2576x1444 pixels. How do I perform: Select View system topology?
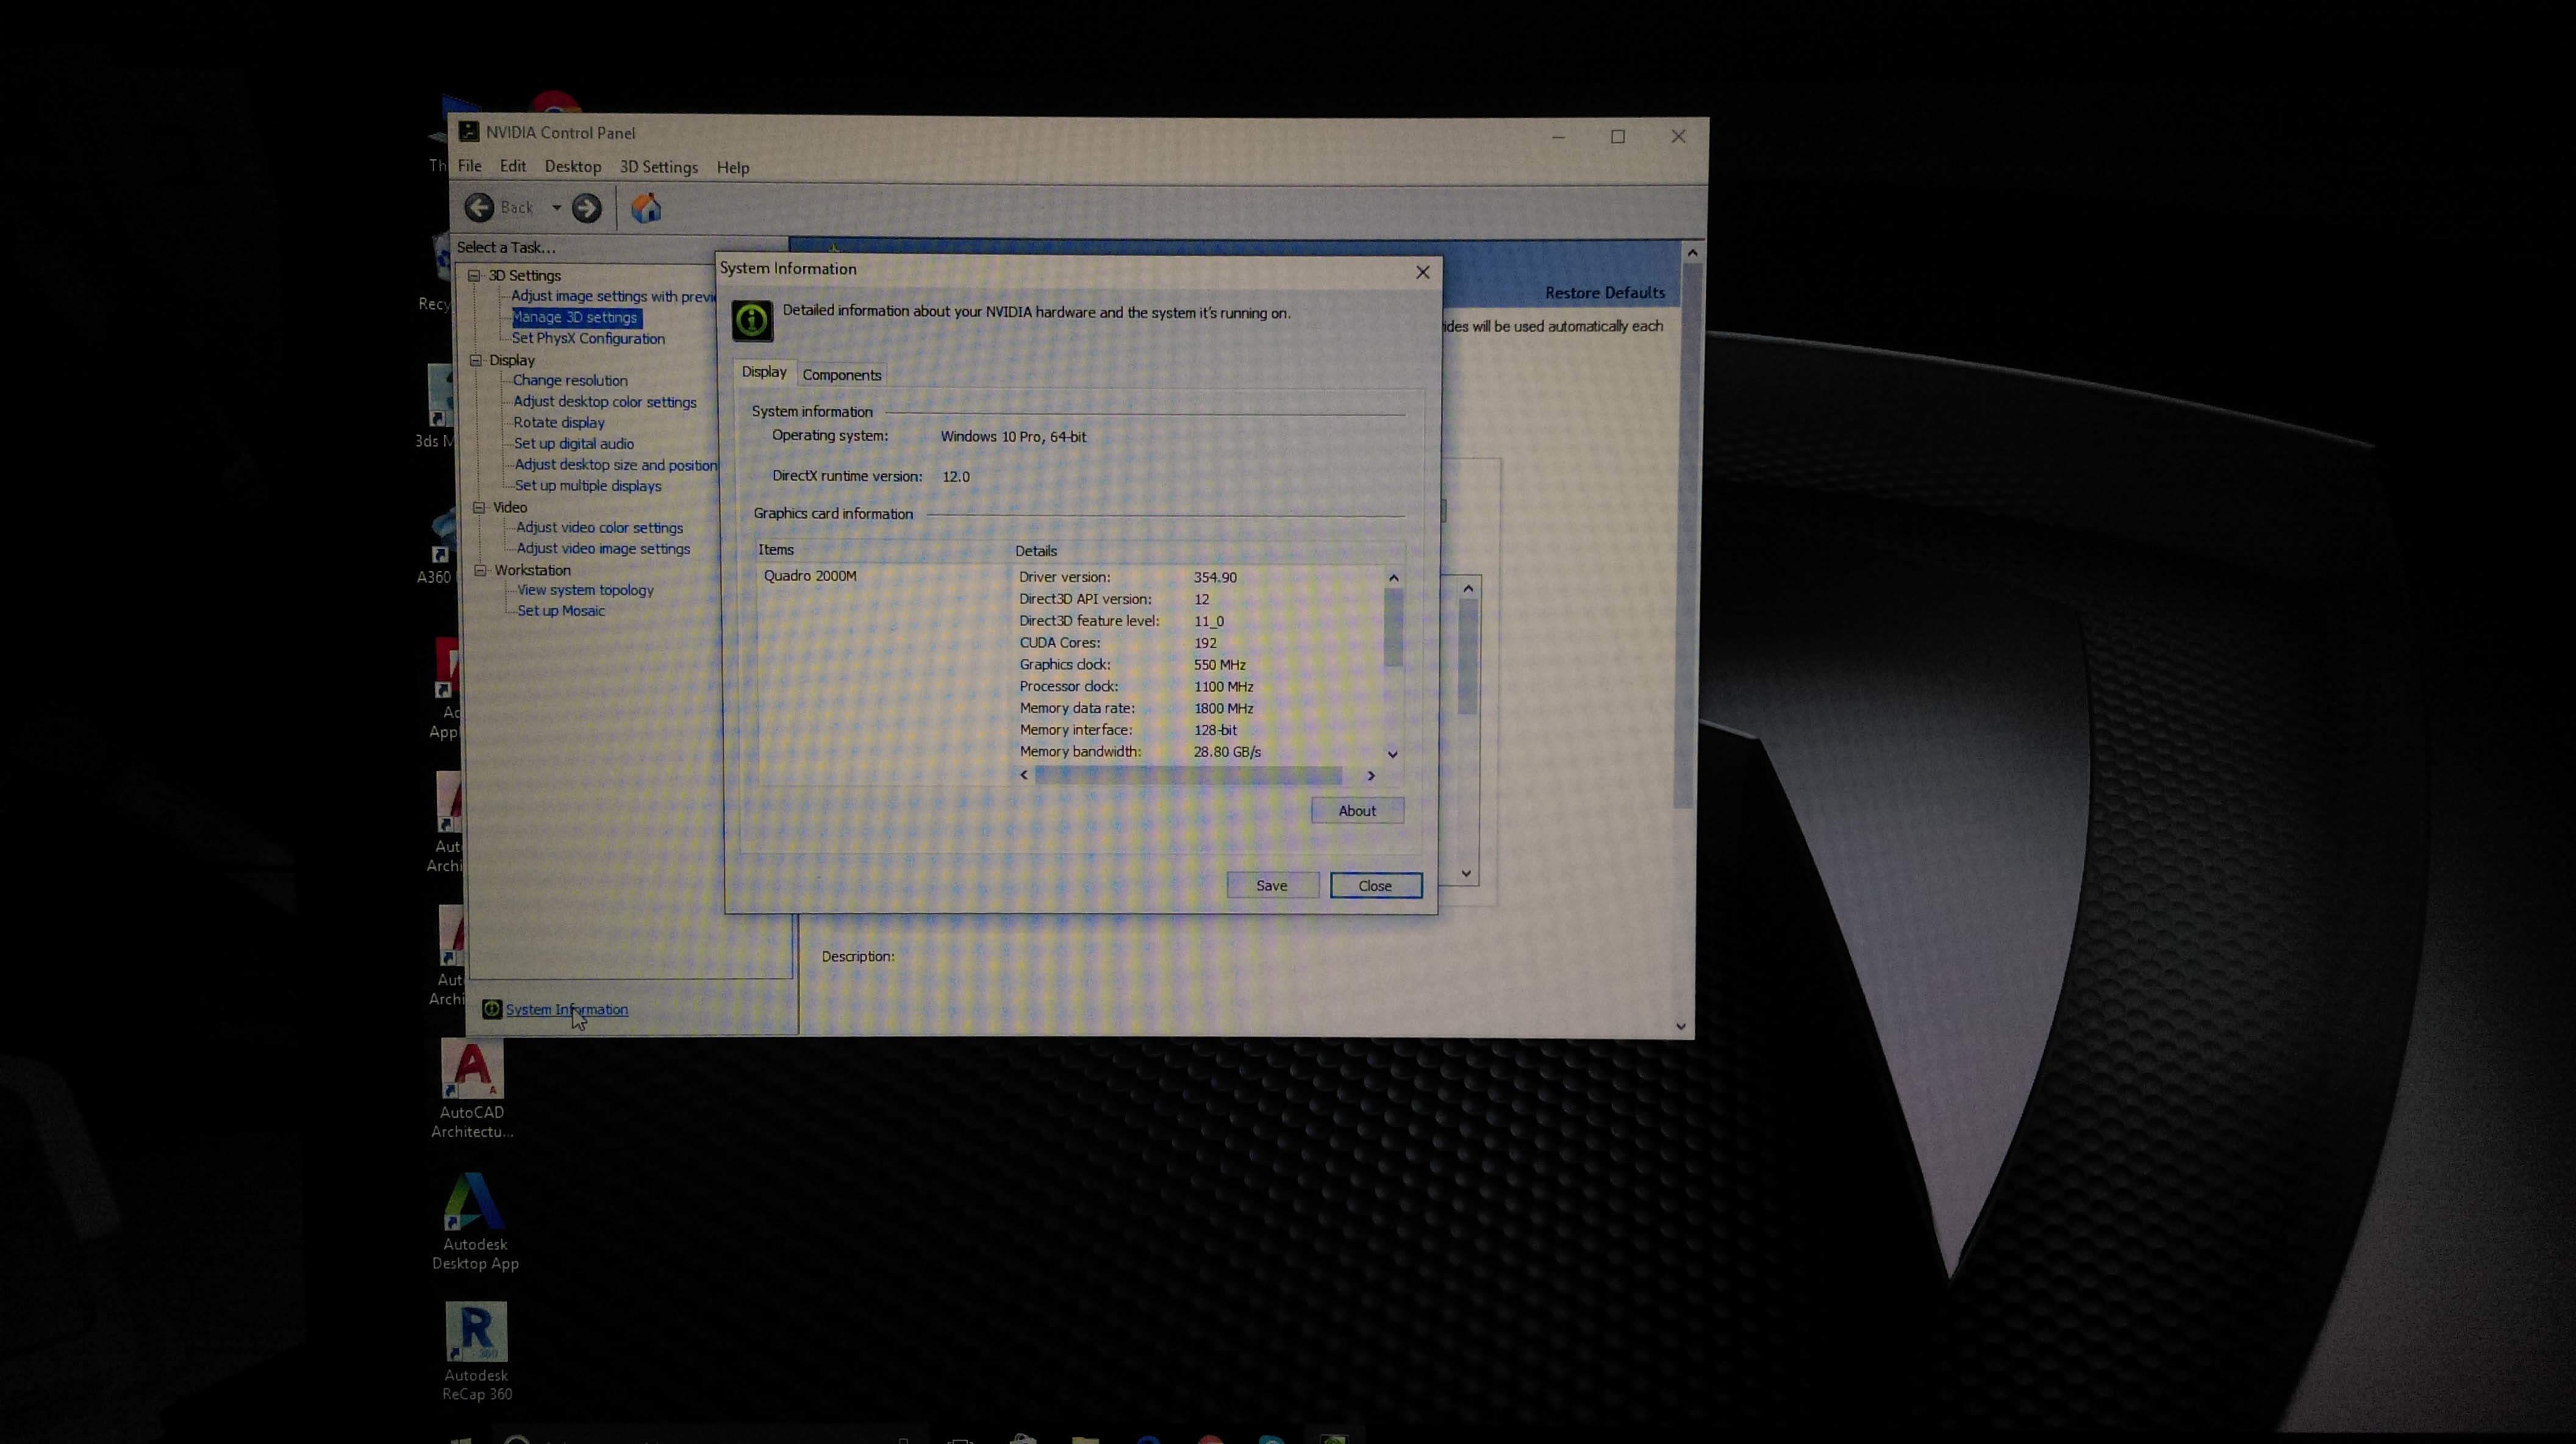(x=585, y=590)
